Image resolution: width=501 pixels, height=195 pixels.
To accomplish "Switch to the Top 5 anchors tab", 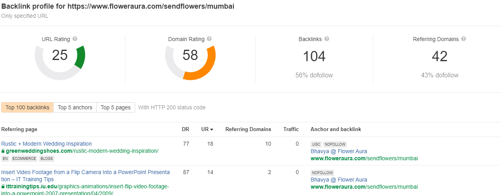I will click(75, 107).
